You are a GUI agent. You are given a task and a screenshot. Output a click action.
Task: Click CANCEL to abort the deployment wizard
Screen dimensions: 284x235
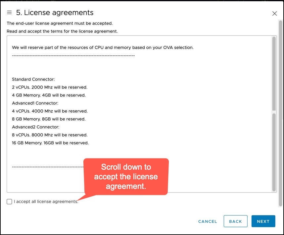point(207,221)
